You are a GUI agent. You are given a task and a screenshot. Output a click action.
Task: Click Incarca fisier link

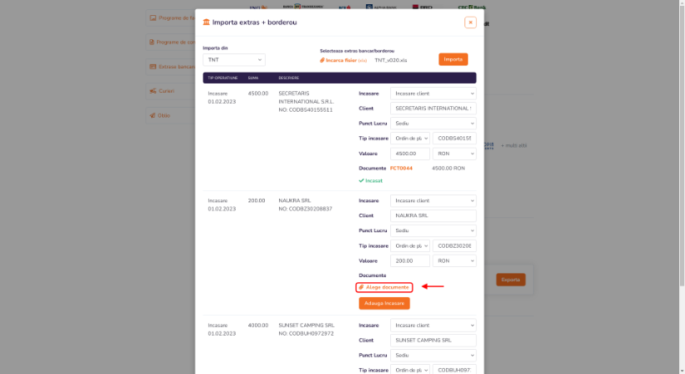click(x=343, y=60)
